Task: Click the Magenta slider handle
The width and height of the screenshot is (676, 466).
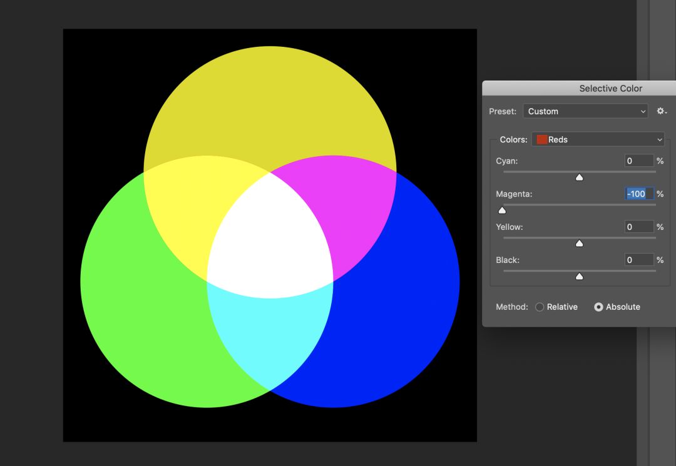Action: point(502,211)
